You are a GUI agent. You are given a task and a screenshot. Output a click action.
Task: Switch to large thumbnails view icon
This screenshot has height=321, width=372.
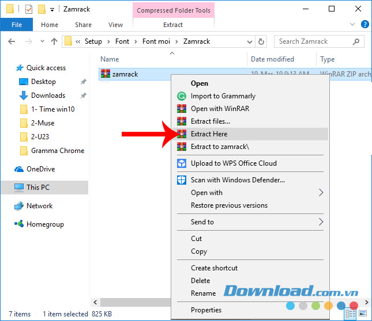click(x=363, y=314)
